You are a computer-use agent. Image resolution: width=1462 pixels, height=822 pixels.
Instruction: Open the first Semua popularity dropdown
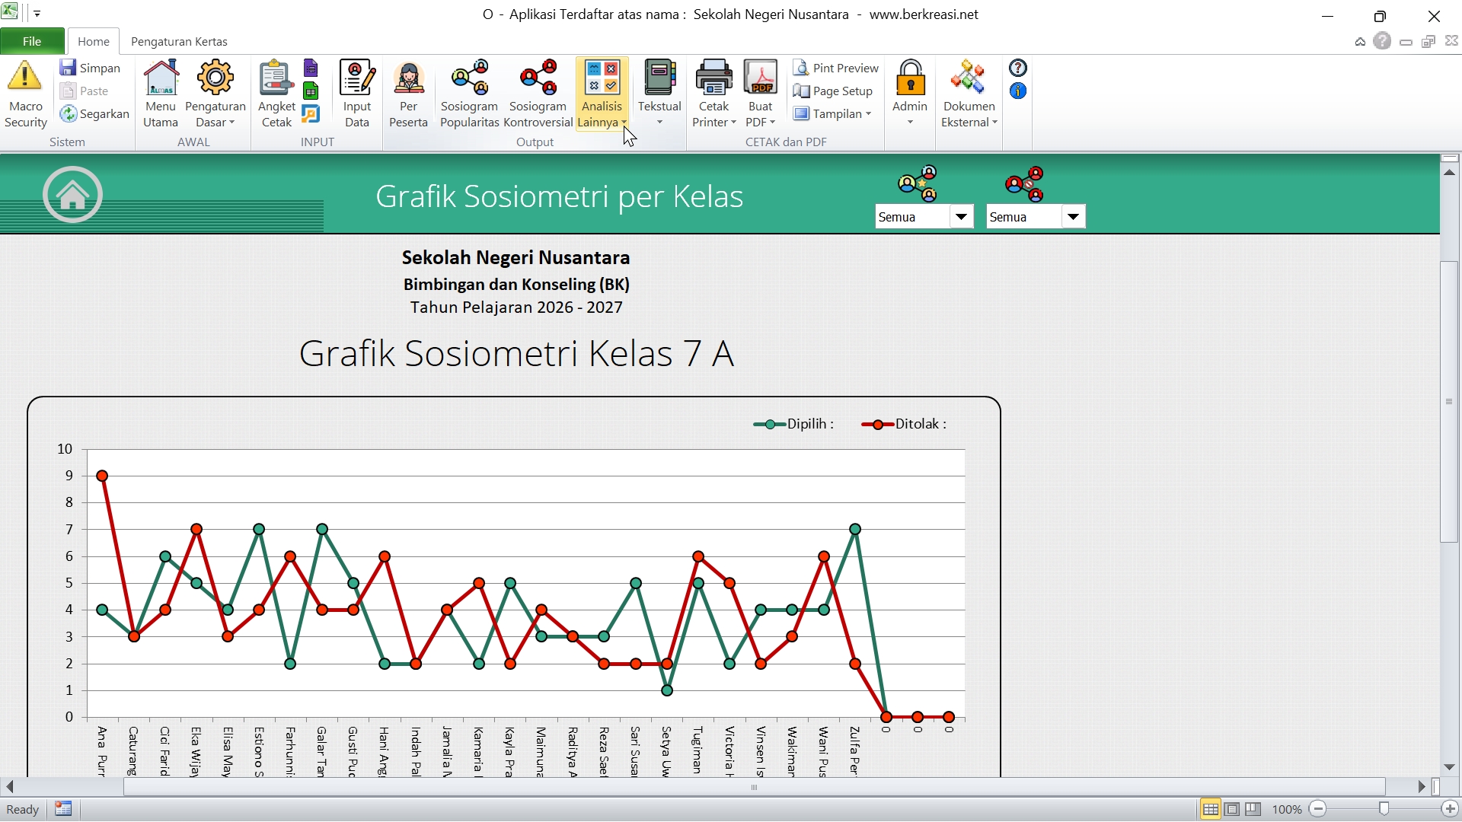point(961,217)
